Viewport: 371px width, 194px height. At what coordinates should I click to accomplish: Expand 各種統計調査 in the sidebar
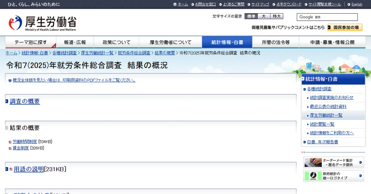(x=319, y=89)
